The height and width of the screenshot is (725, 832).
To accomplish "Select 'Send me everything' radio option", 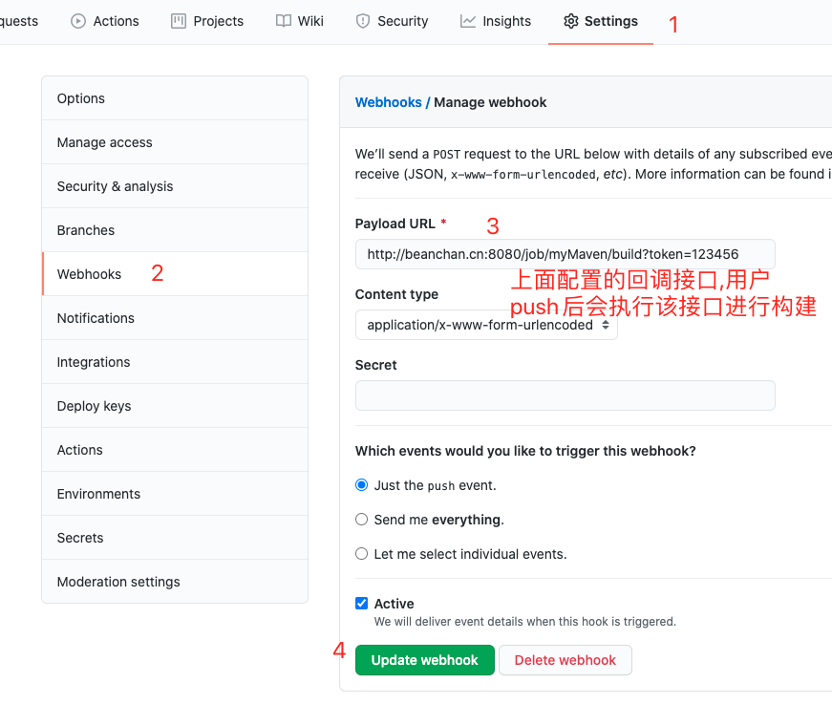I will click(361, 519).
